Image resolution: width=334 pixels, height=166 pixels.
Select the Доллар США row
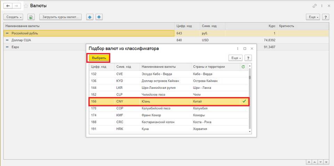[166, 40]
